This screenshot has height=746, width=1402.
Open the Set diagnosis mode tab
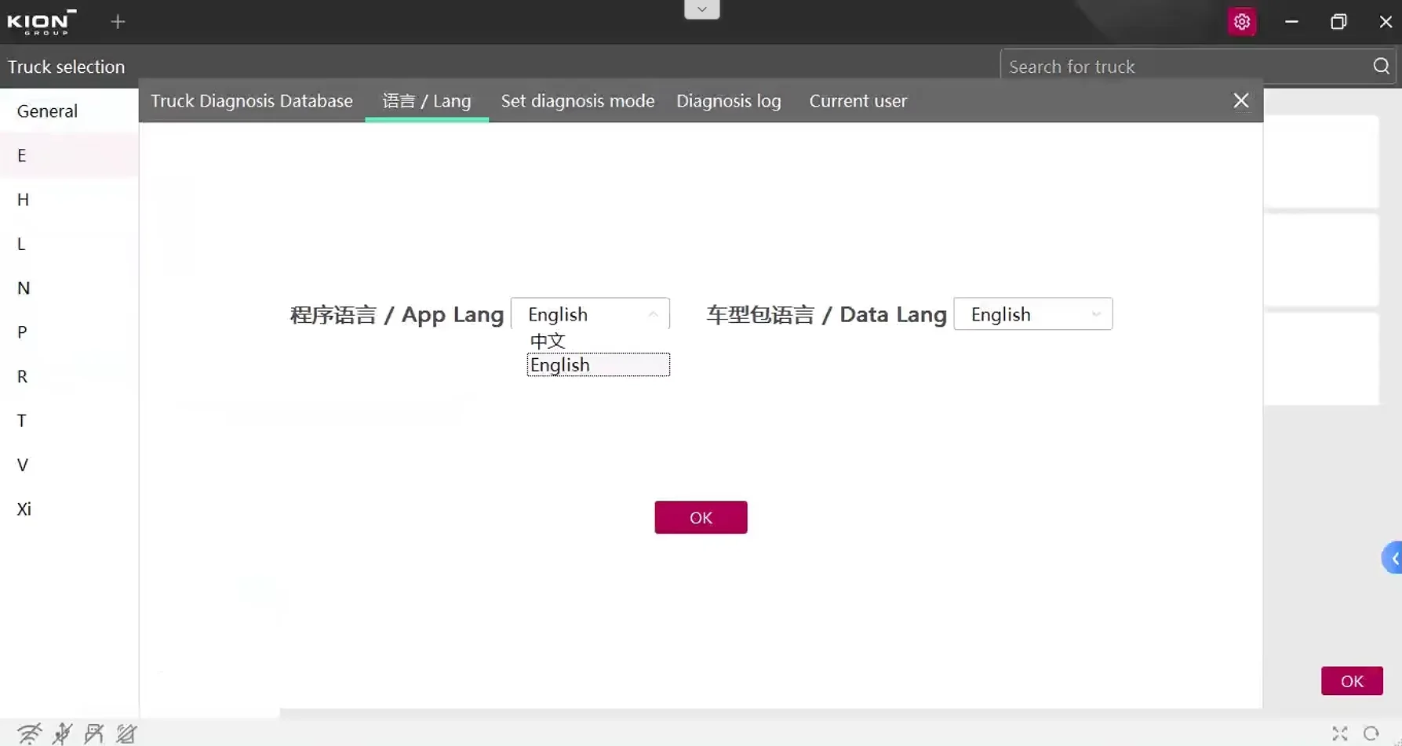[x=577, y=101]
